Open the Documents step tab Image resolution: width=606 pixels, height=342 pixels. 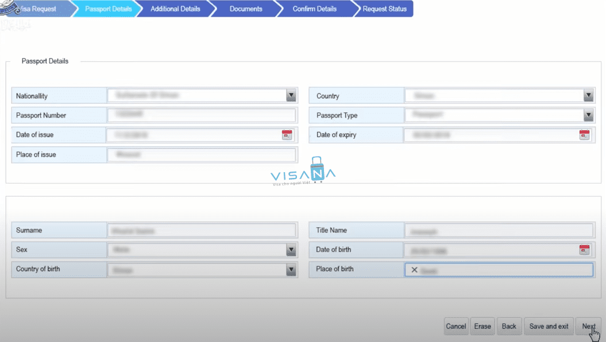[245, 9]
